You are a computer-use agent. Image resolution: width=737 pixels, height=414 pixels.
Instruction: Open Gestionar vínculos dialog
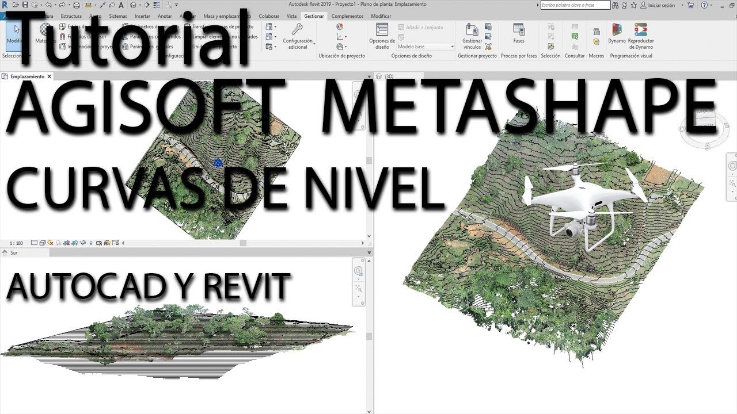pos(472,36)
